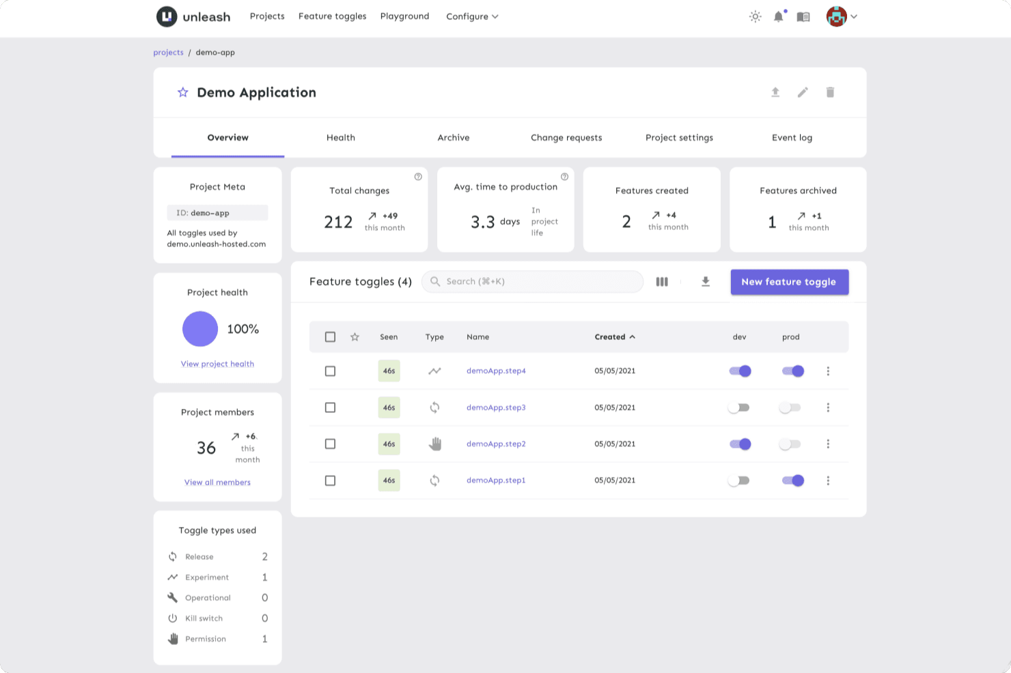The height and width of the screenshot is (673, 1011).
Task: Sort by the Created column header
Action: [615, 337]
